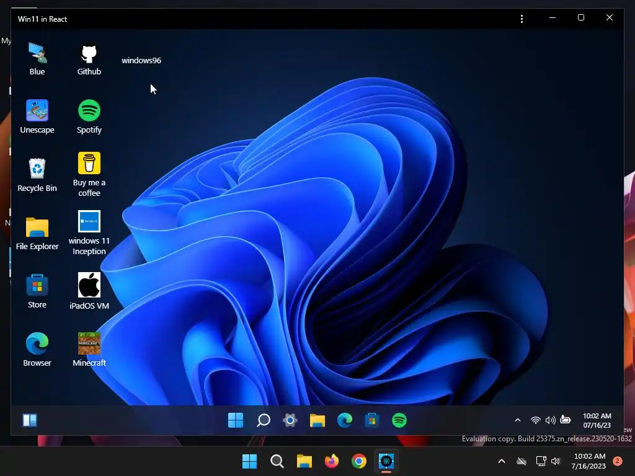The width and height of the screenshot is (635, 476).
Task: Click the host taskbar search icon
Action: coord(277,461)
